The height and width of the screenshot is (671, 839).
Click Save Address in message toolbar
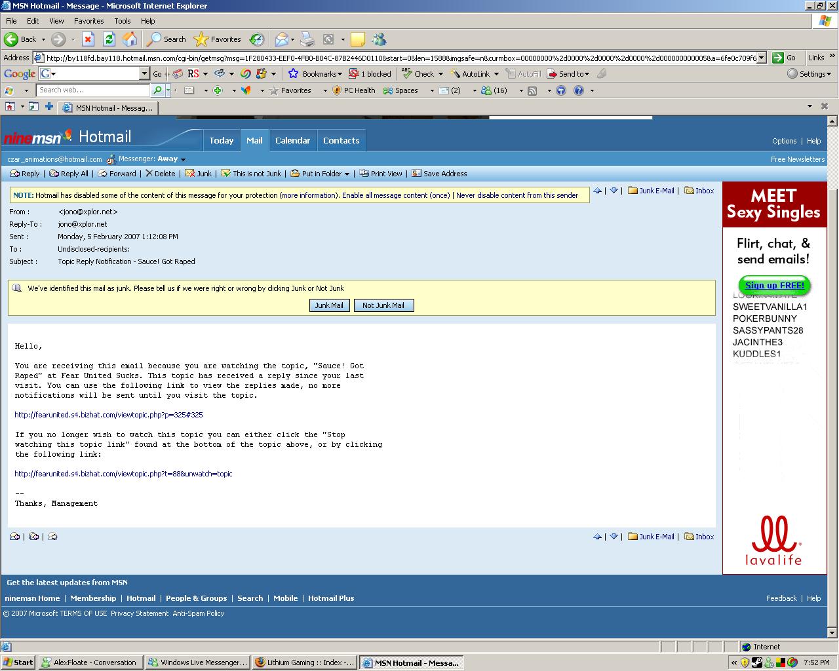[x=439, y=174]
